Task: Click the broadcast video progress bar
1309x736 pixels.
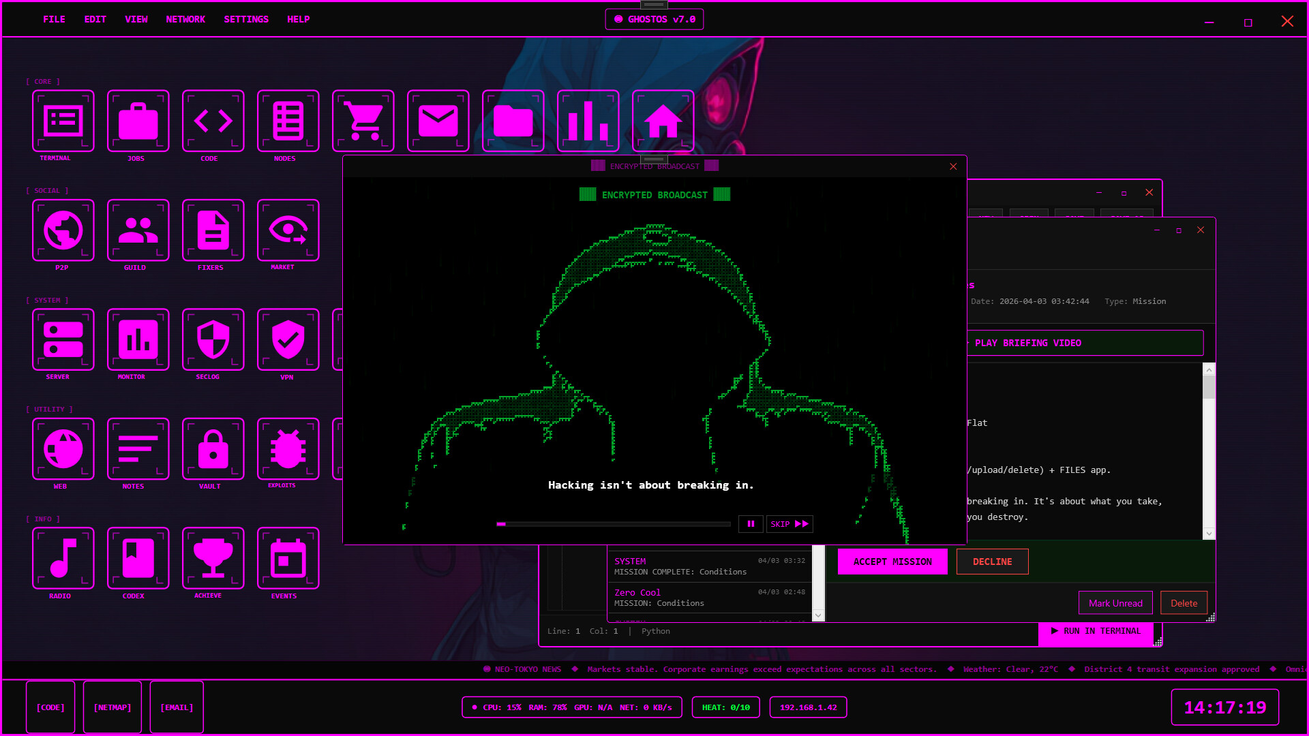Action: (x=614, y=524)
